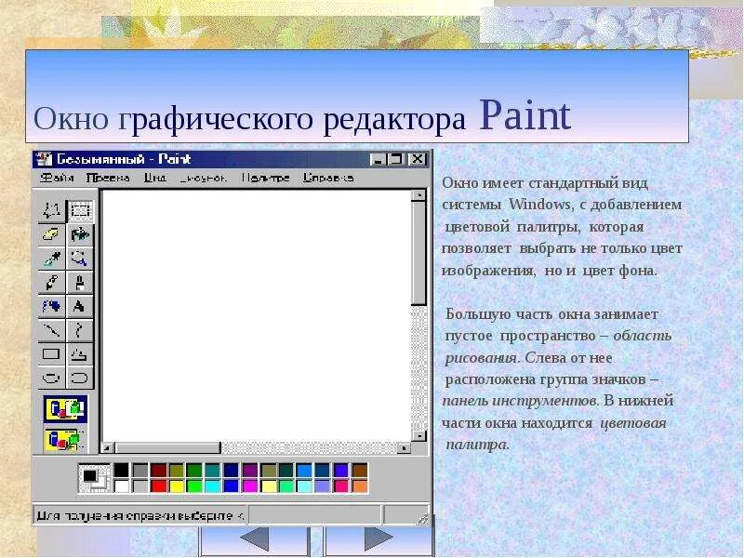Screen dimensions: 744x558
Task: Select the Magnifier zoom tool
Action: pyautogui.click(x=80, y=259)
